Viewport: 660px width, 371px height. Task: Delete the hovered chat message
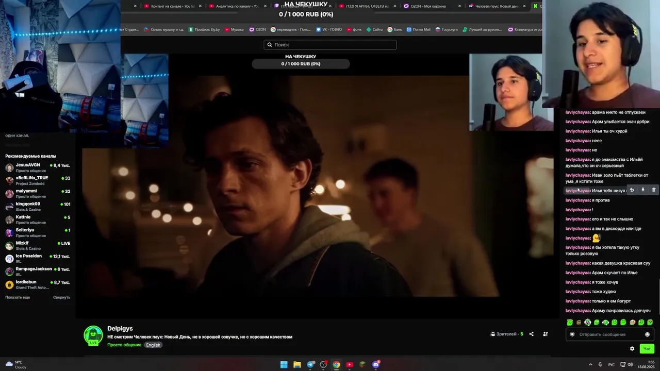click(653, 190)
